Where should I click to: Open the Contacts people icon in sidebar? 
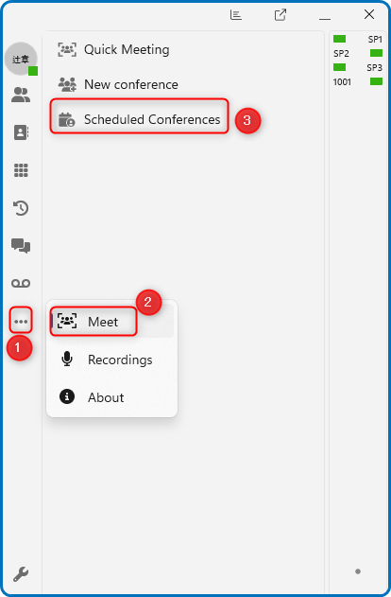tap(21, 95)
